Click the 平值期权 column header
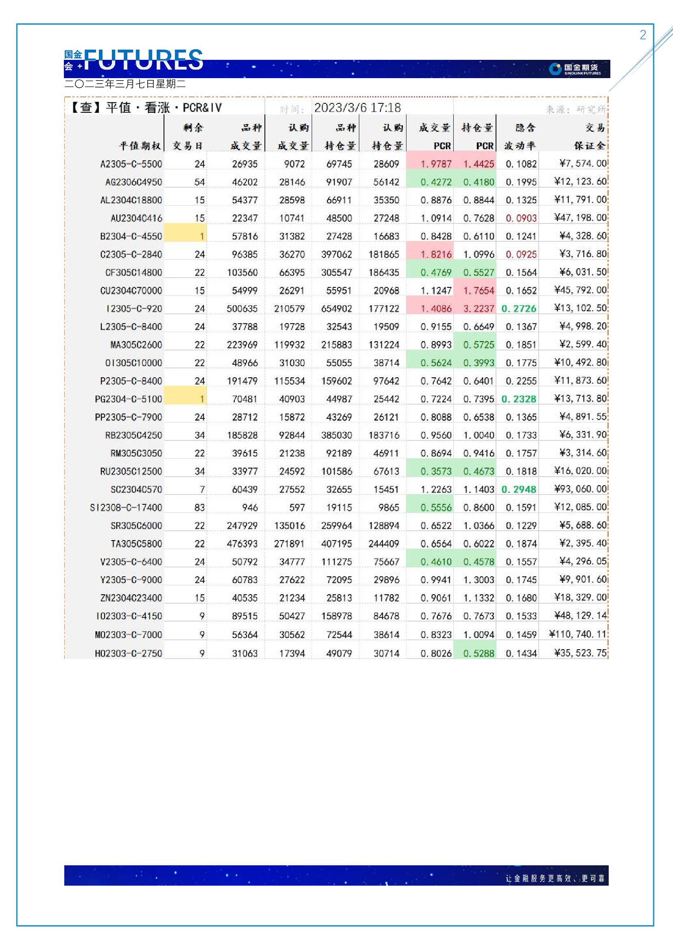The height and width of the screenshot is (952, 673). (140, 146)
